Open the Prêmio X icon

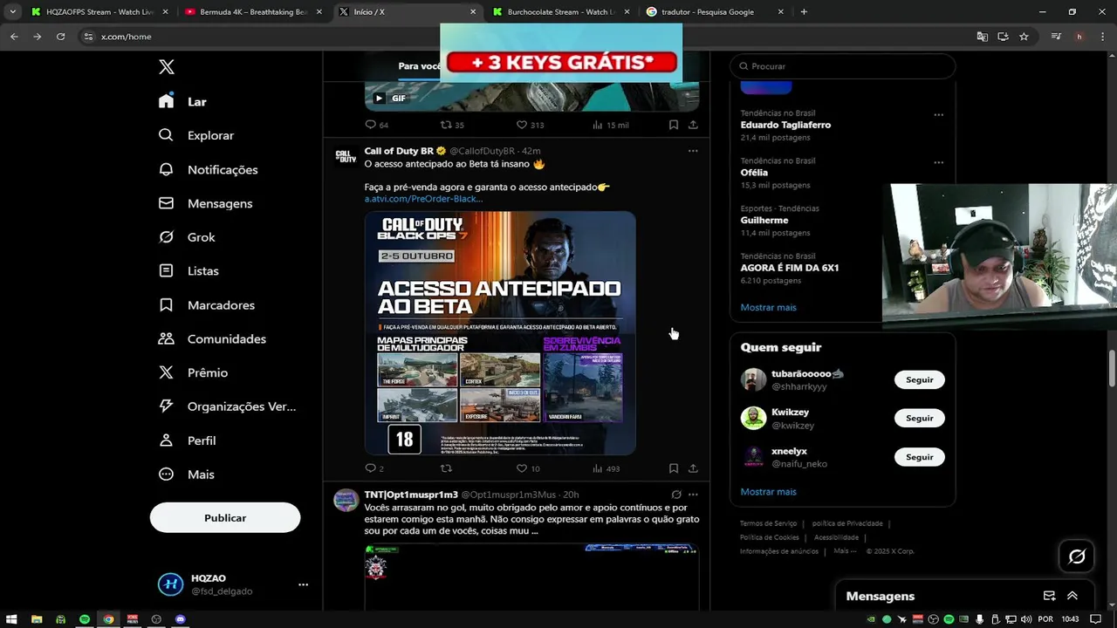(x=166, y=372)
